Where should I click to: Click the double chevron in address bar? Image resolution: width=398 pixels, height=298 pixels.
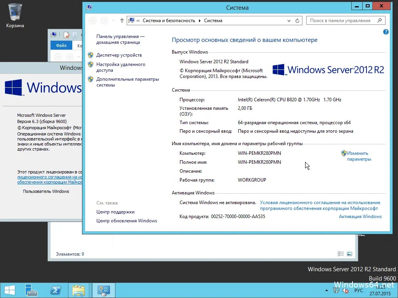point(138,21)
